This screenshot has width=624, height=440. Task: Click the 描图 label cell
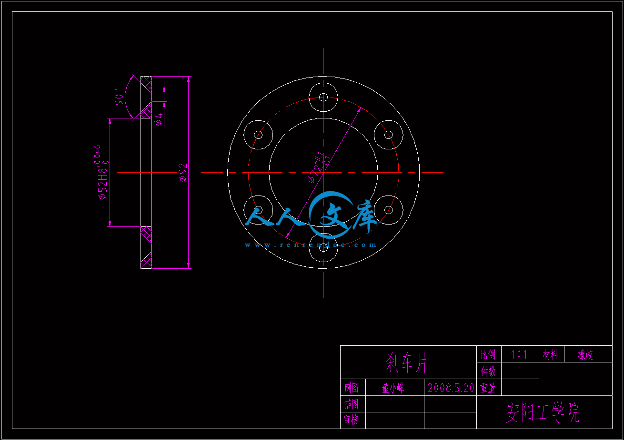(x=352, y=404)
